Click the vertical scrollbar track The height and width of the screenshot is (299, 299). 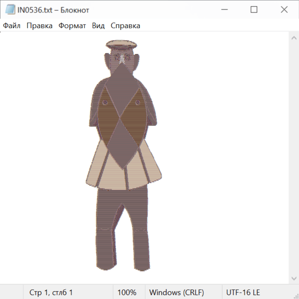tap(294, 158)
